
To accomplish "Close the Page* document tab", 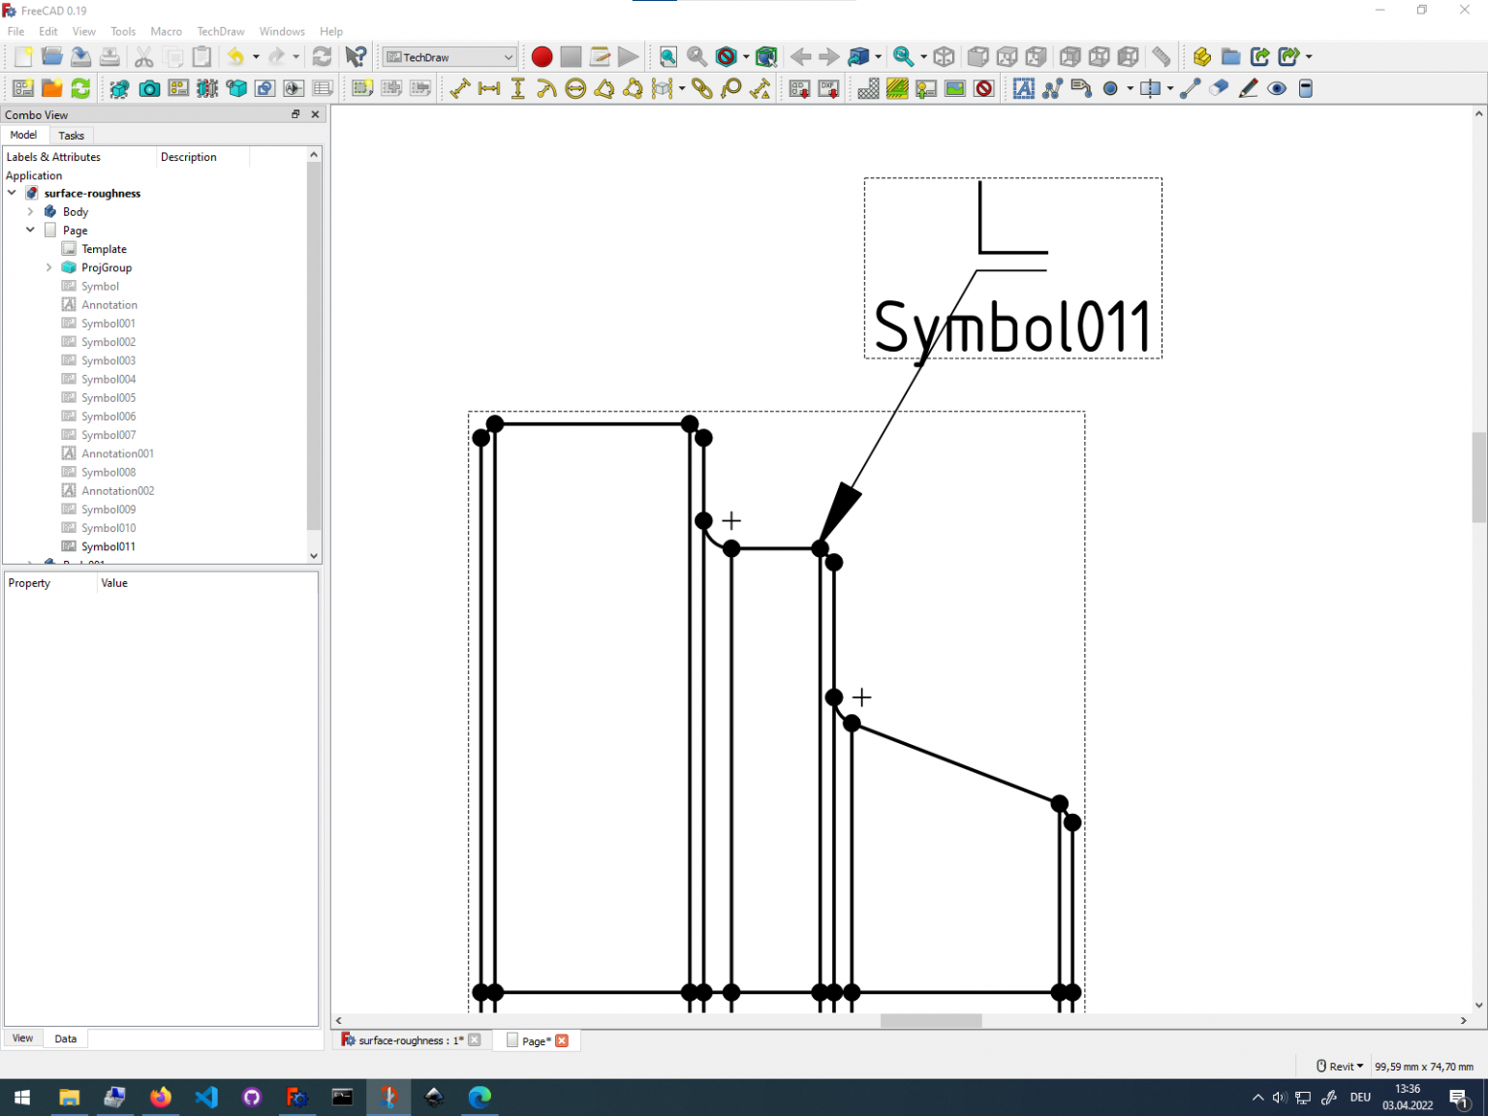I will click(x=562, y=1039).
